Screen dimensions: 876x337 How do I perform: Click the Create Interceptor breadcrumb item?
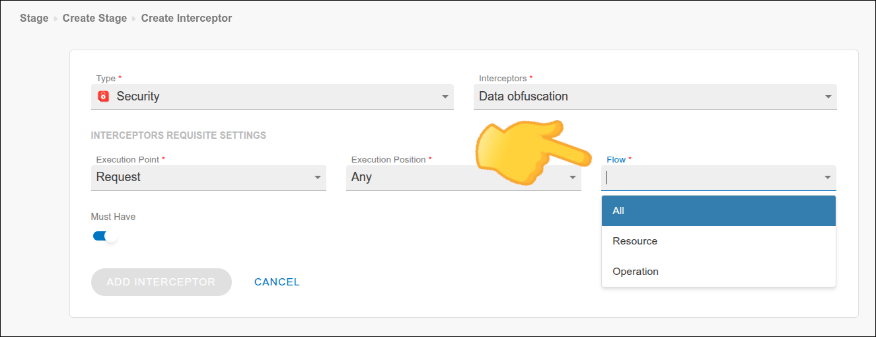click(x=186, y=19)
